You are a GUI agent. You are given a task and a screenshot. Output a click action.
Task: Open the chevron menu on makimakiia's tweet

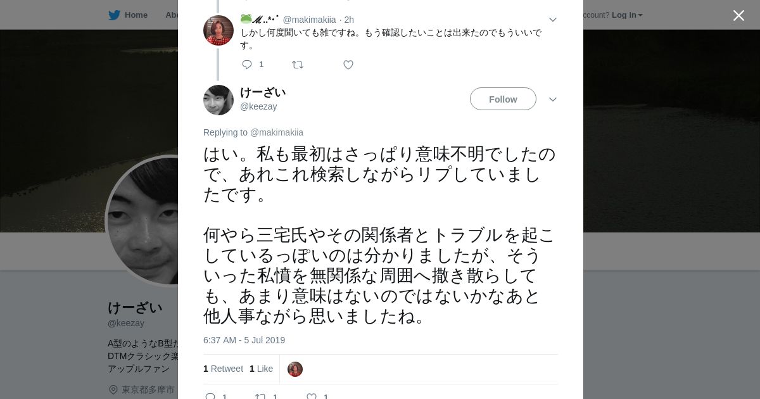point(553,20)
